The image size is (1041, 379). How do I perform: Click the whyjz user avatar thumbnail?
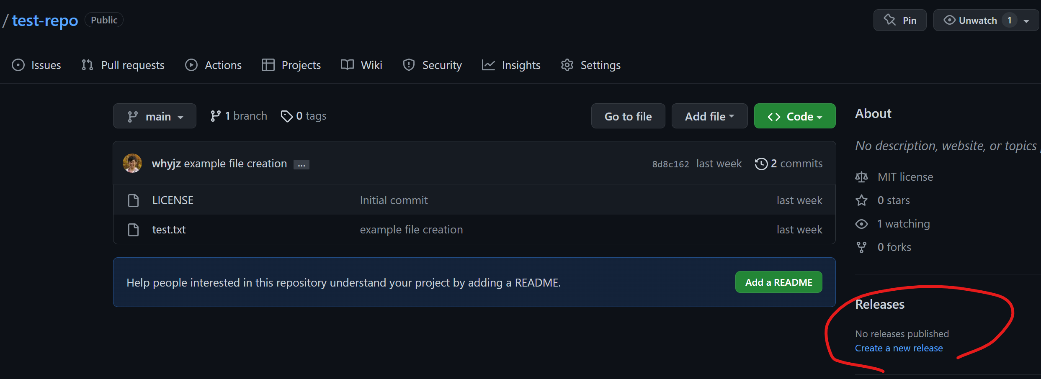click(x=132, y=163)
